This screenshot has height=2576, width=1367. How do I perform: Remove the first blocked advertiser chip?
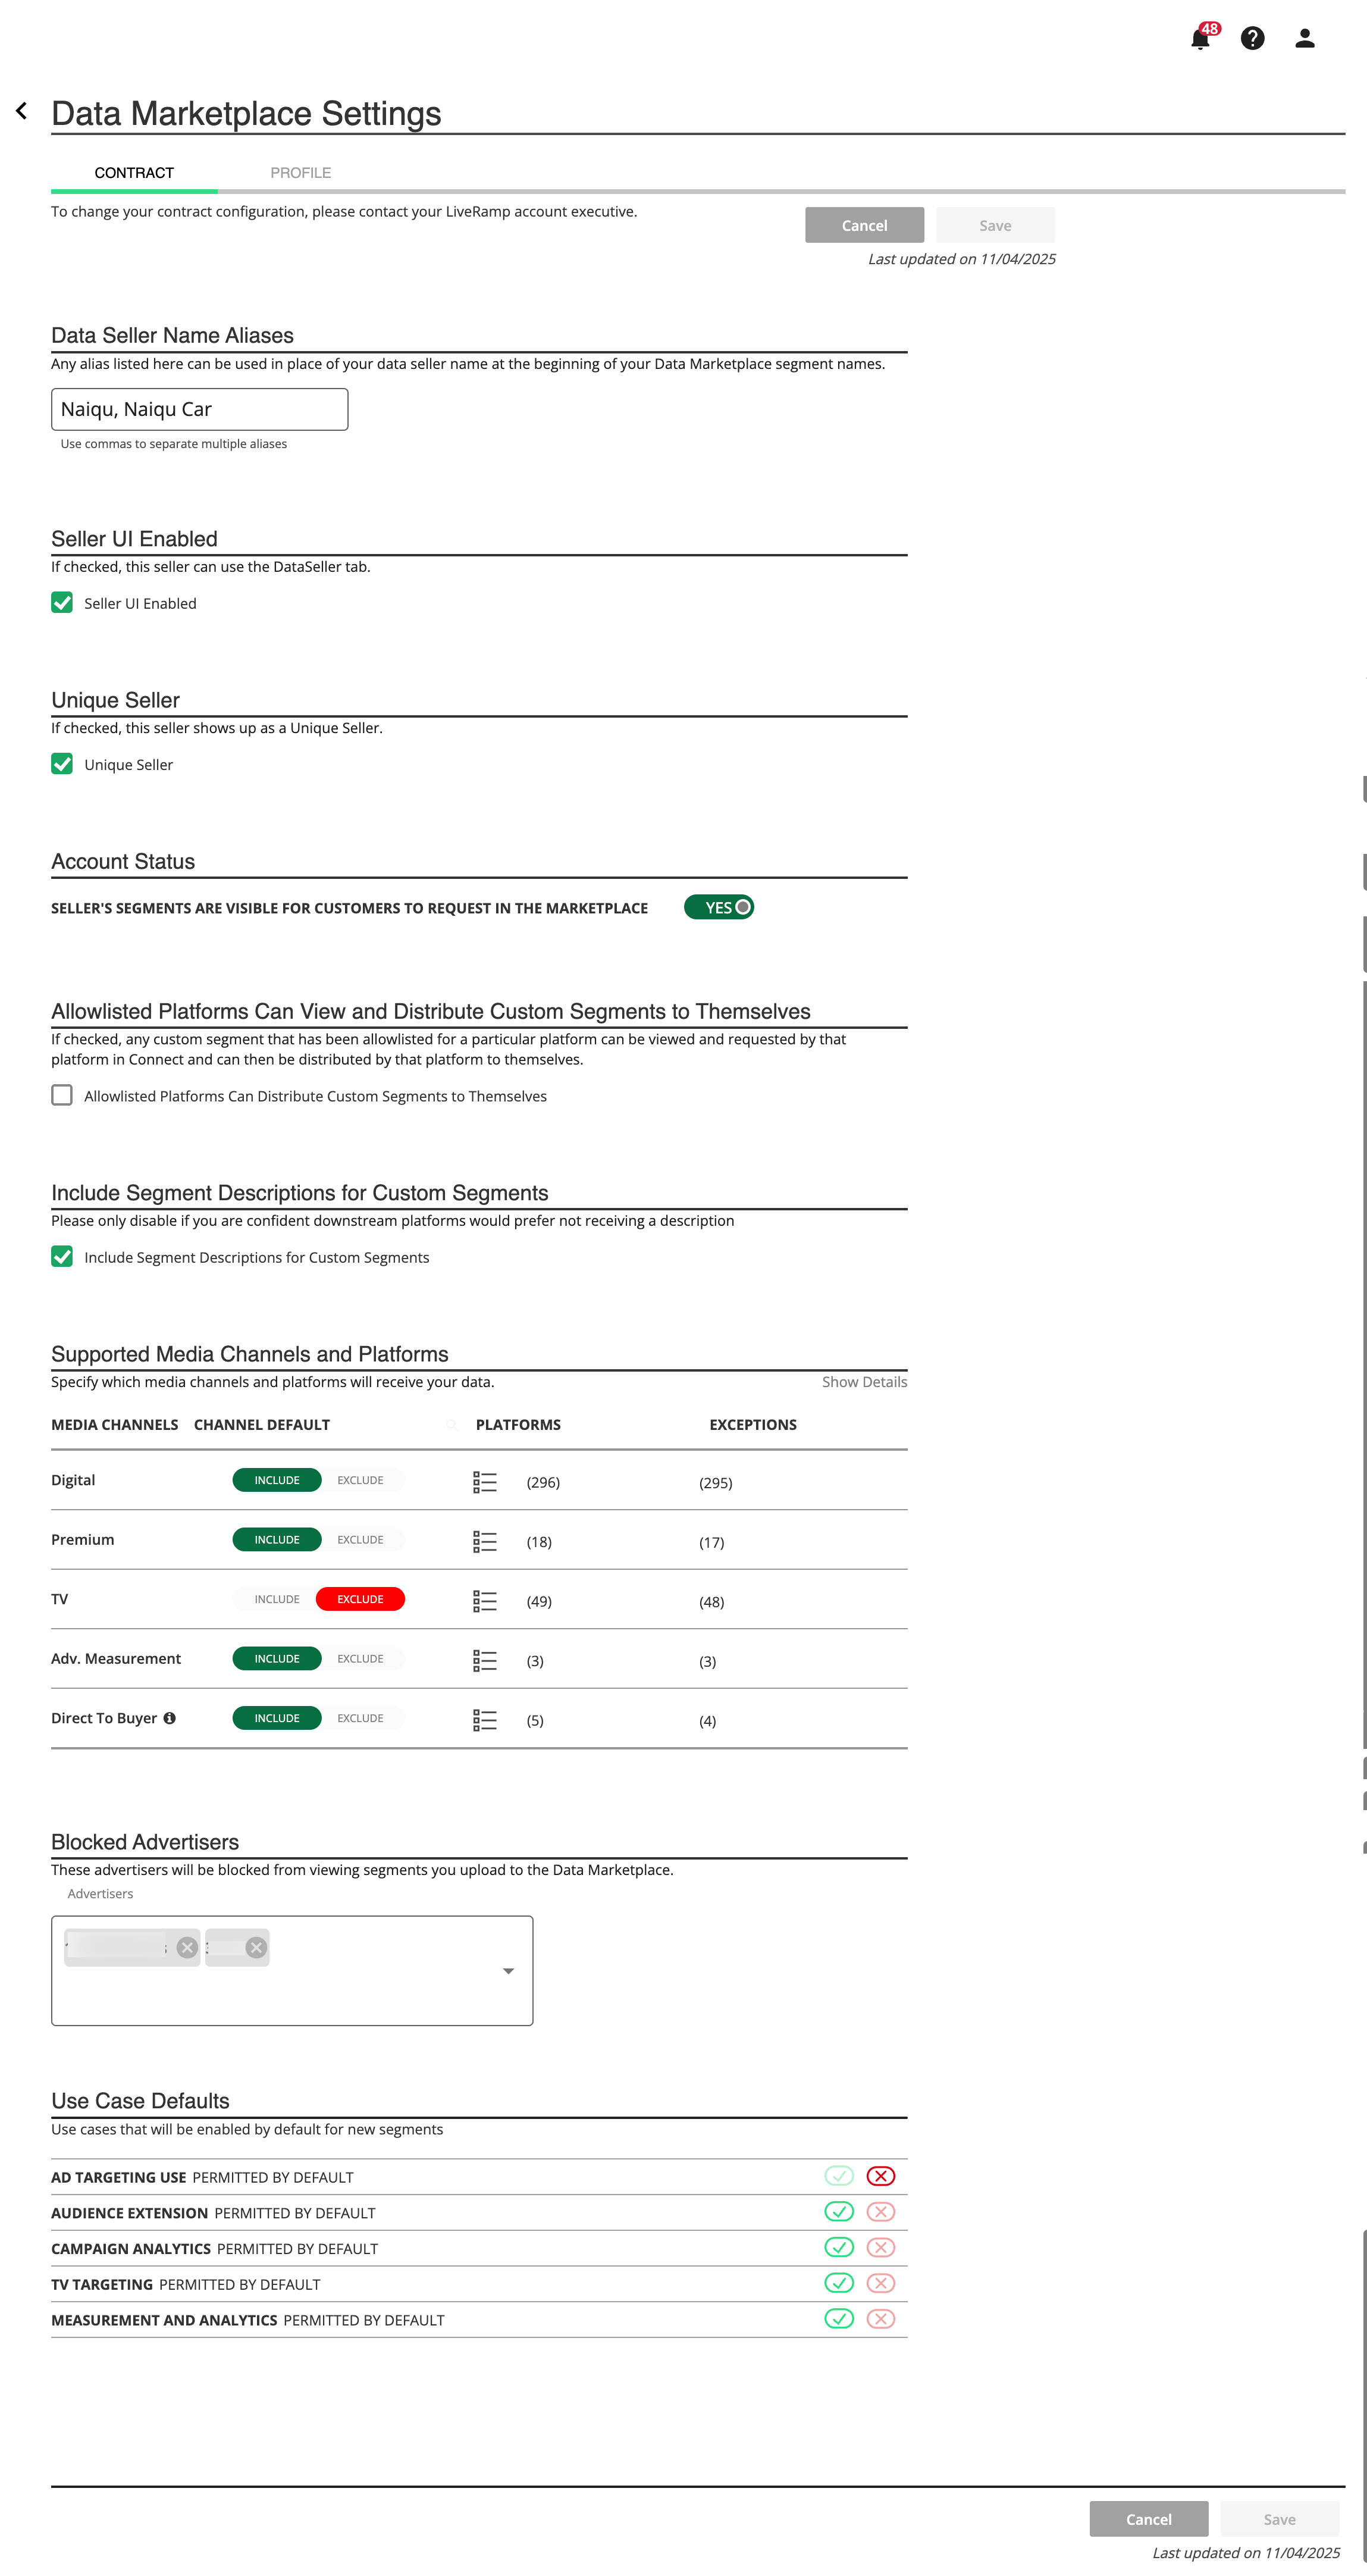point(186,1947)
